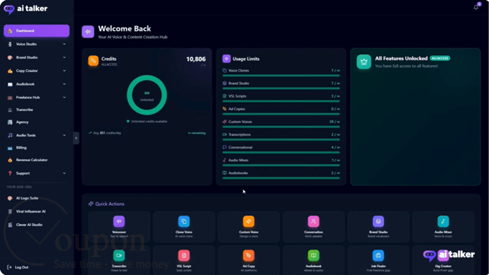489x275 pixels.
Task: Click the VSL Scripts usage label
Action: point(237,96)
